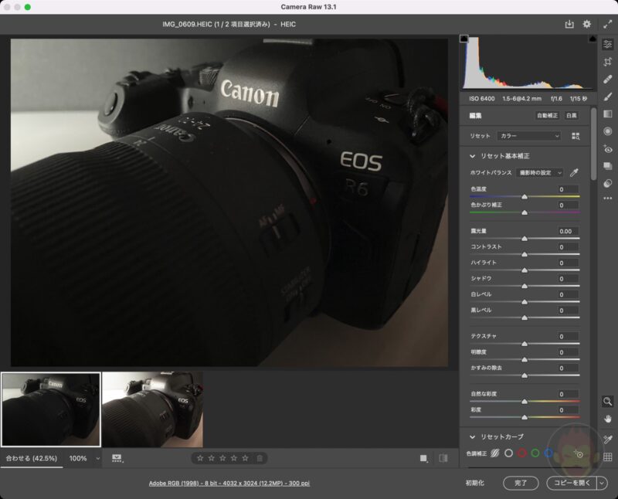618x499 pixels.
Task: Open the Radial Filter tool
Action: tap(608, 131)
